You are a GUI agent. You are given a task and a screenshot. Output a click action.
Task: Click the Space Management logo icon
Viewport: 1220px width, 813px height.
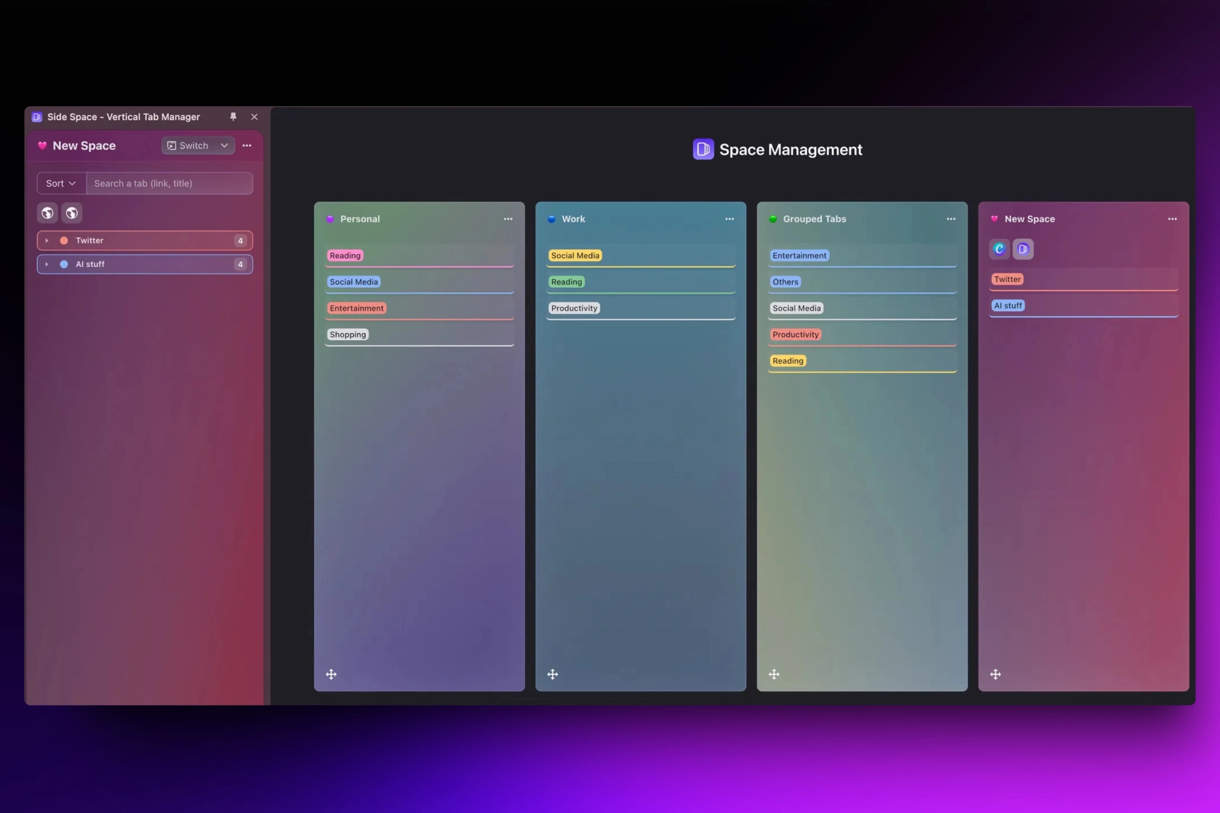point(703,149)
